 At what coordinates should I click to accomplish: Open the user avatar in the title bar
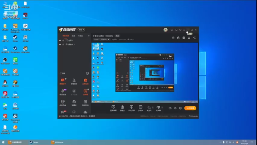click(x=165, y=30)
